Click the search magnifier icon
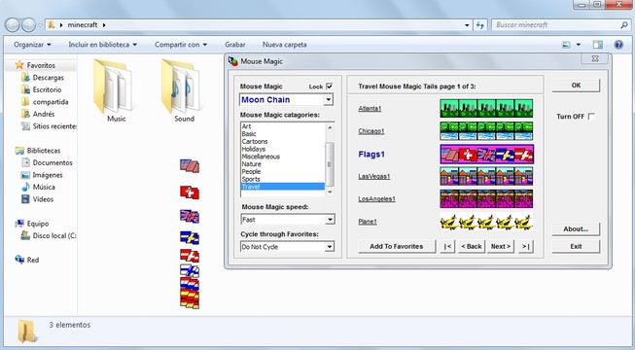635x350 pixels. (x=623, y=25)
